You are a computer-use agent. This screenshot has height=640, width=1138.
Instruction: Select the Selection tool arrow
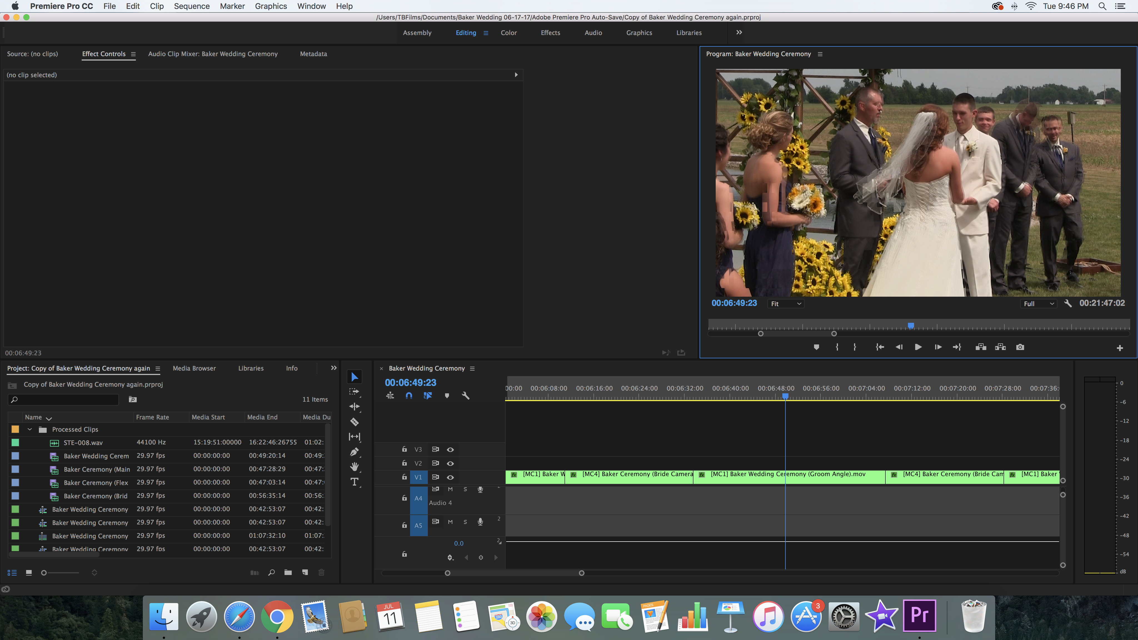click(x=354, y=377)
